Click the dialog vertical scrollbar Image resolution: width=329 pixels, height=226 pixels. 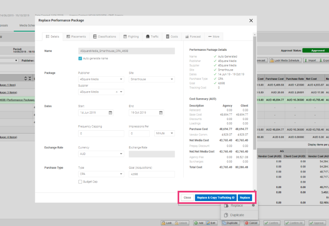pos(255,93)
